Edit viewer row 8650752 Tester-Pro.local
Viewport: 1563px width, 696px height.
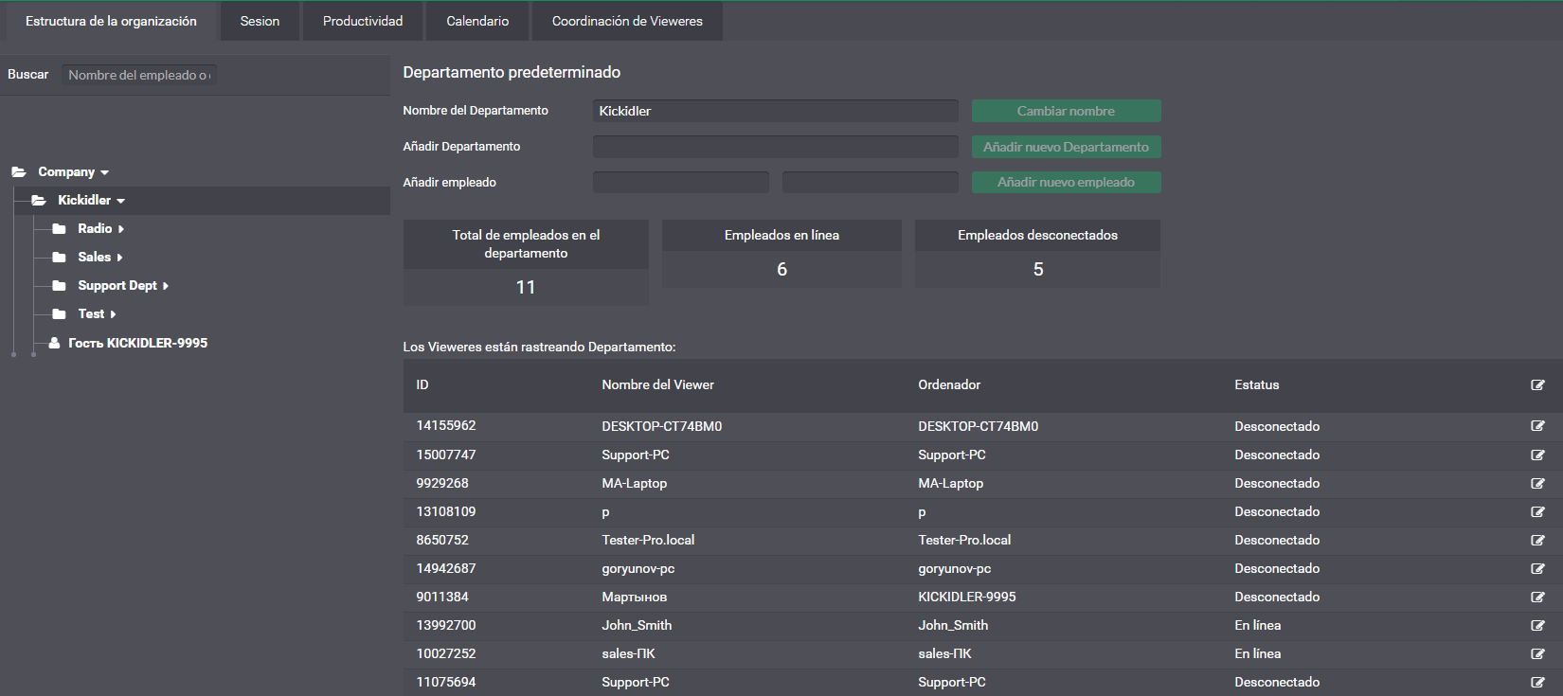(x=1537, y=540)
